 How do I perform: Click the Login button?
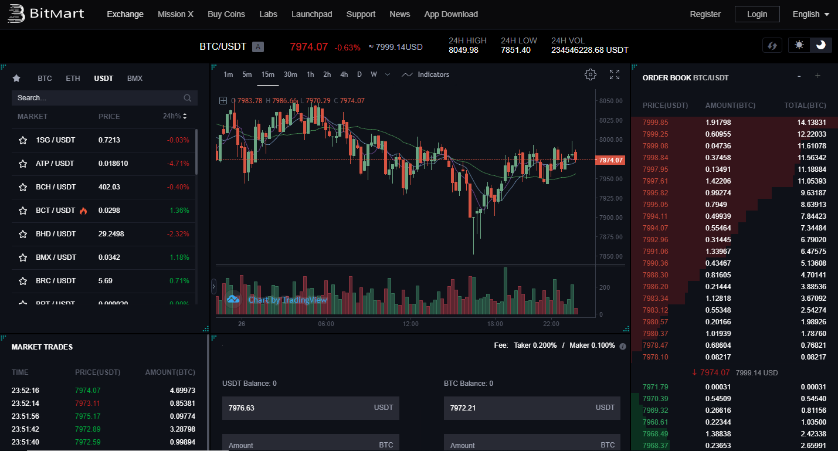pos(757,14)
